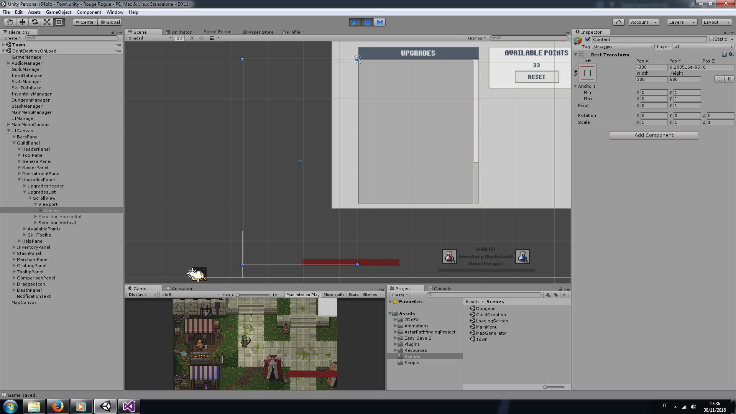Select the Town scene asset in the Project panel
The height and width of the screenshot is (414, 736).
(x=481, y=339)
